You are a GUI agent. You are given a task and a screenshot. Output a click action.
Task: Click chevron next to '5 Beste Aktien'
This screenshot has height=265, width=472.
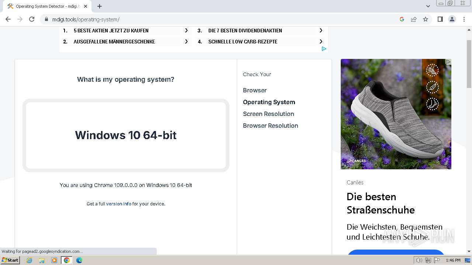click(186, 31)
